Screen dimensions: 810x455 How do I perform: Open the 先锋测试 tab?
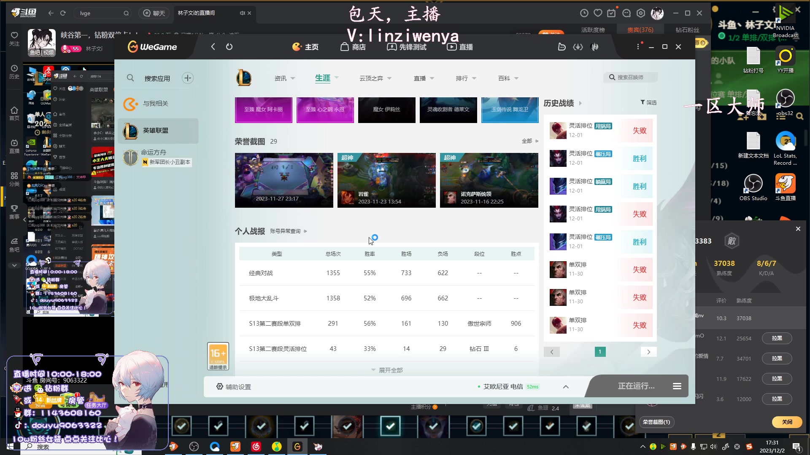[x=407, y=47]
